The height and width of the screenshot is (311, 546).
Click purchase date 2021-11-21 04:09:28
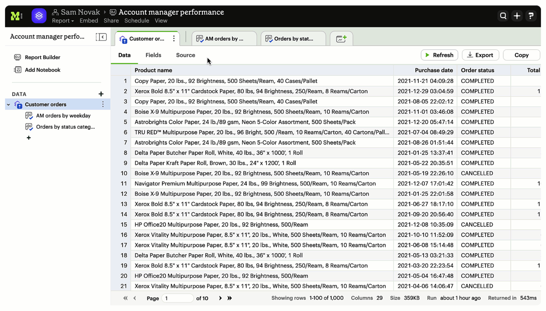425,81
